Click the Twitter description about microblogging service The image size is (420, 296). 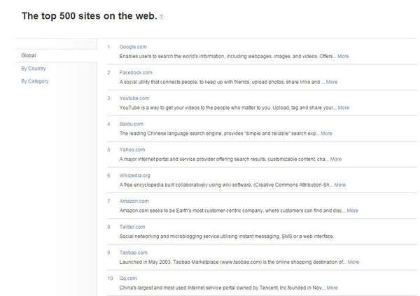tap(226, 237)
